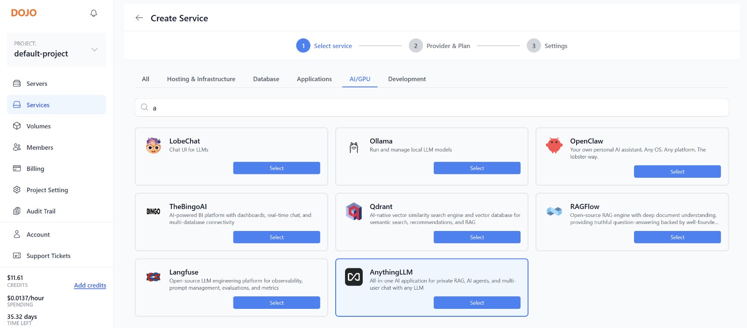Open Audit Trail in sidebar
Image resolution: width=747 pixels, height=328 pixels.
[x=56, y=211]
